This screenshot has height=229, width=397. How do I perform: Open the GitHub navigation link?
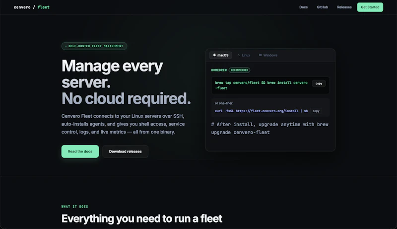click(322, 7)
